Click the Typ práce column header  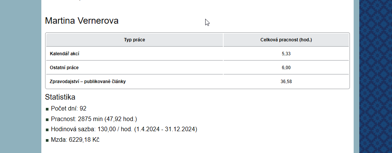[135, 40]
